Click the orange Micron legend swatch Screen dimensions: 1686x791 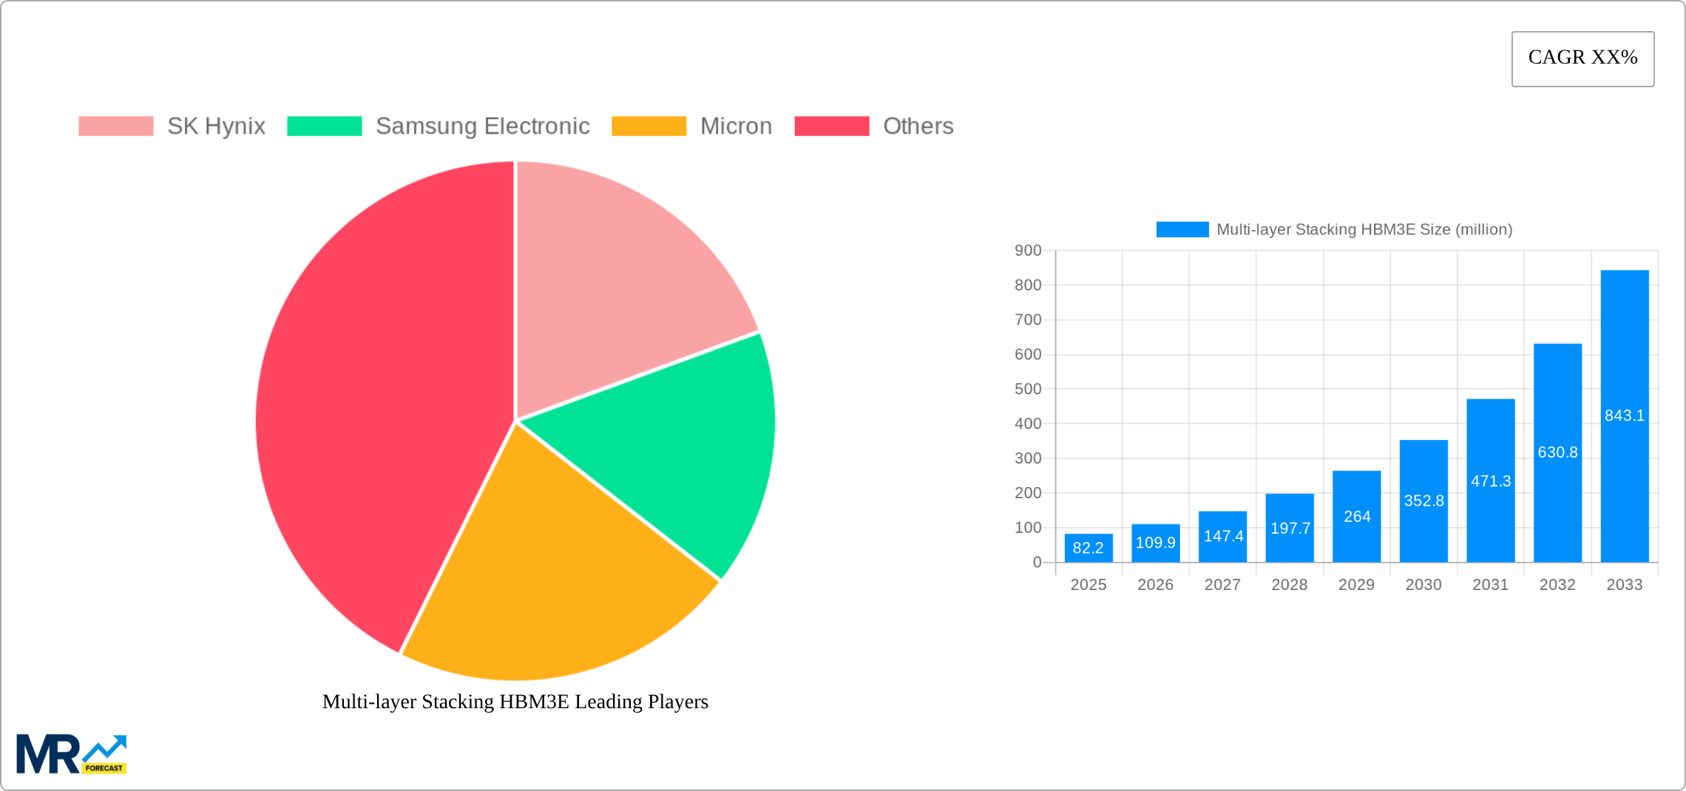[649, 126]
